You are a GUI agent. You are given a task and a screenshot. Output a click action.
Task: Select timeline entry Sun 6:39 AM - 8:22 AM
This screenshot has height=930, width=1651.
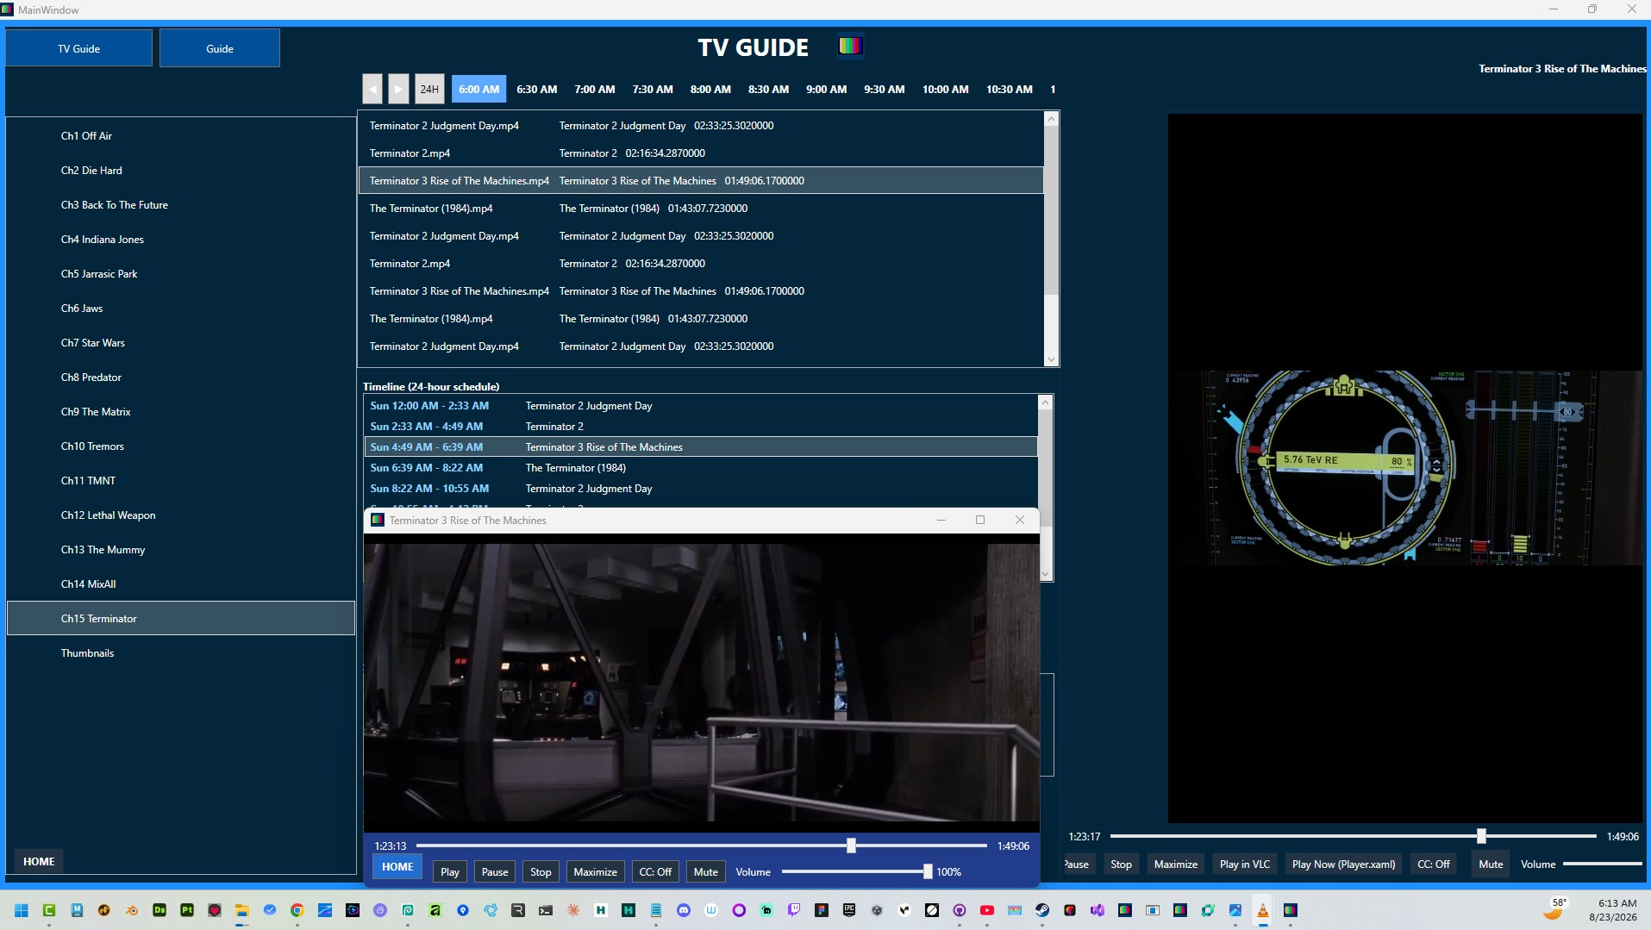(701, 468)
